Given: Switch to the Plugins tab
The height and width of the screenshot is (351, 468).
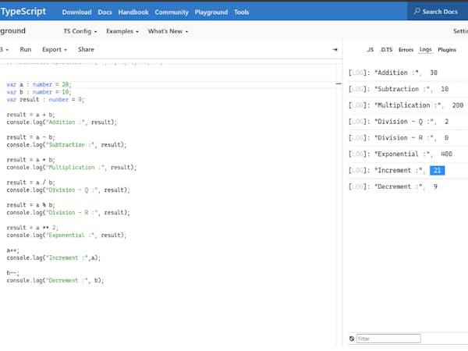Looking at the screenshot, I should 447,50.
